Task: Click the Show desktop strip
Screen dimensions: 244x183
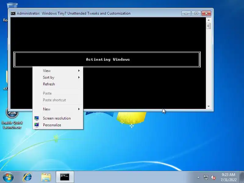Action: 242,177
